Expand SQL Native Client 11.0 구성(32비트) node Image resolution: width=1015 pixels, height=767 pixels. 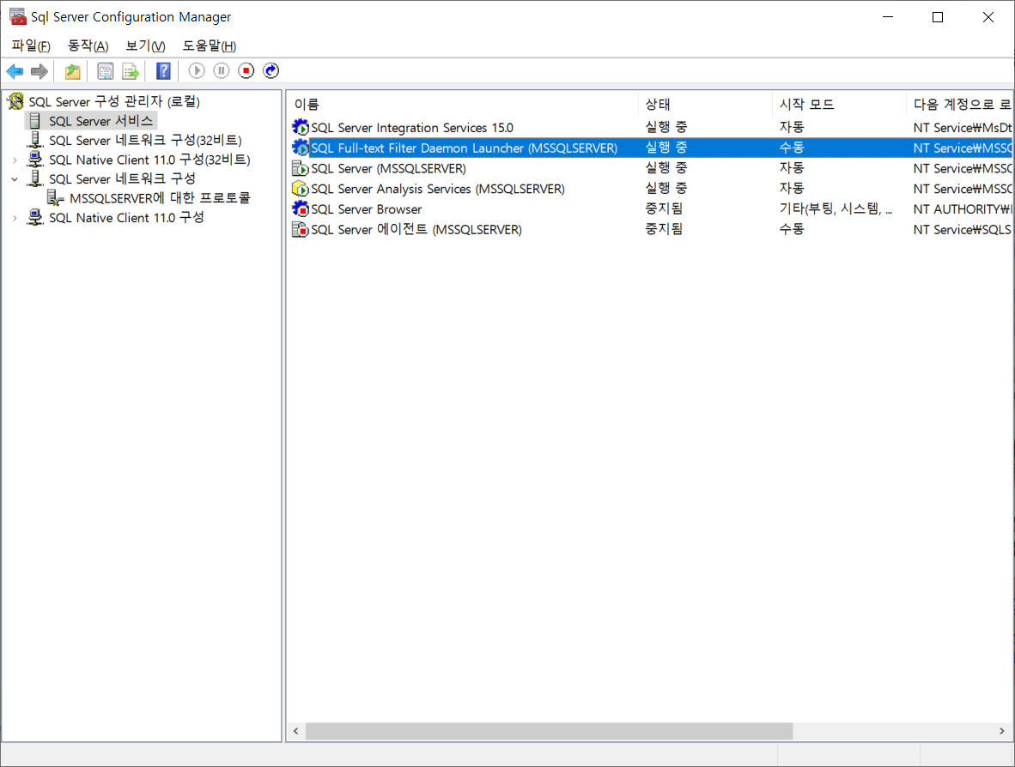pyautogui.click(x=15, y=160)
